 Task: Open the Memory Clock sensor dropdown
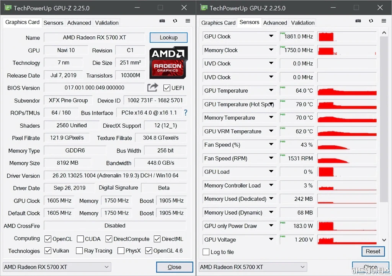click(x=271, y=50)
